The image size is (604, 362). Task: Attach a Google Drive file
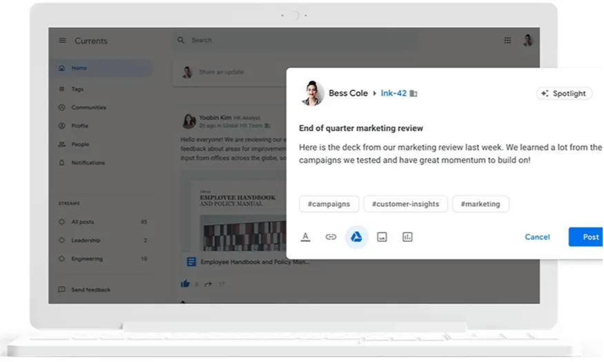pyautogui.click(x=356, y=237)
